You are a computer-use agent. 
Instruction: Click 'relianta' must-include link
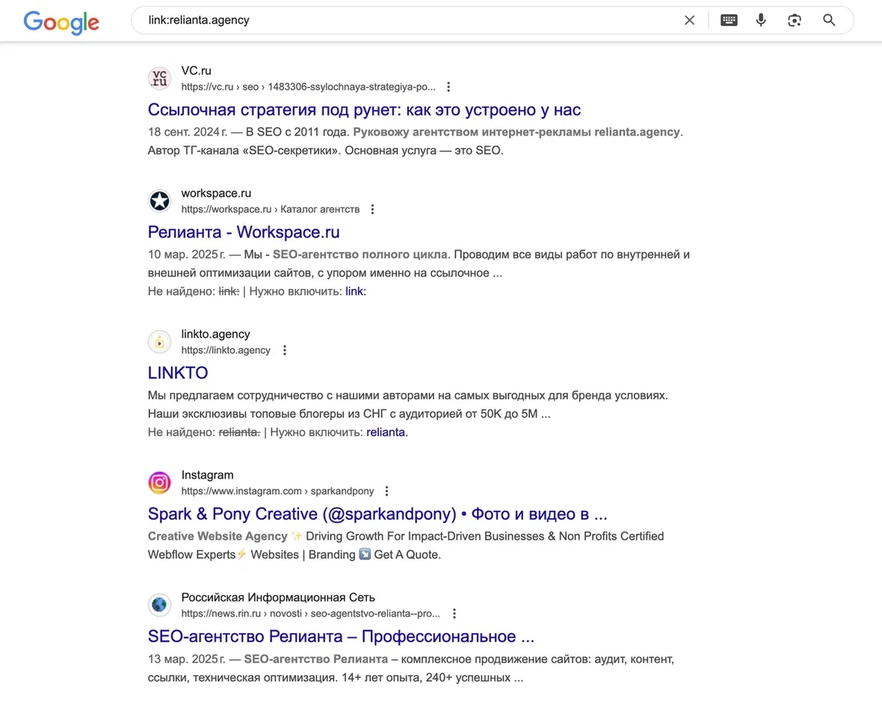tap(386, 432)
